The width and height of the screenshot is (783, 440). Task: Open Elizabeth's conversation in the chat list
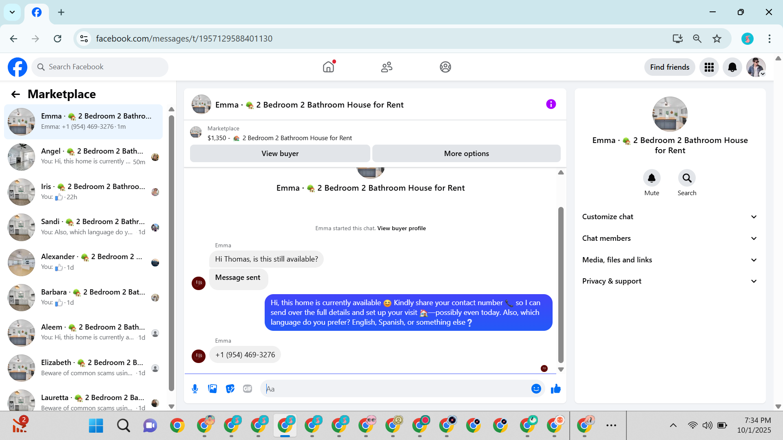tap(83, 368)
